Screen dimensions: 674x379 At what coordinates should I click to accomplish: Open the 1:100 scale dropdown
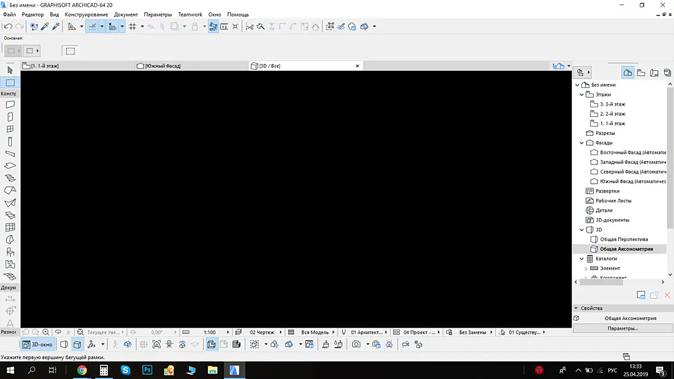point(209,332)
